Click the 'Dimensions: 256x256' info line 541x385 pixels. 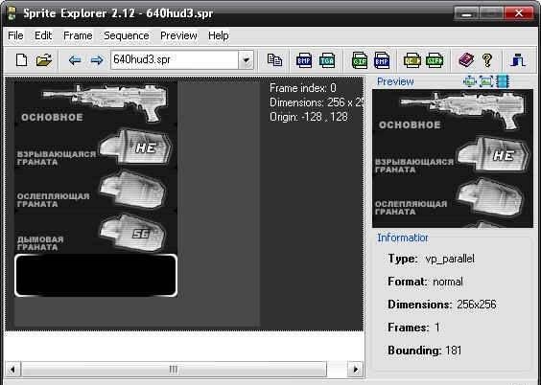[442, 305]
